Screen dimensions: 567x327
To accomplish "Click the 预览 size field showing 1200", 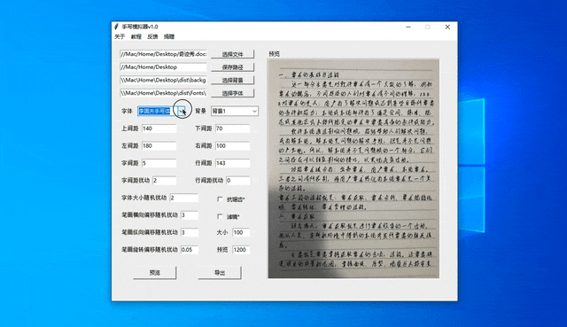I will [x=241, y=250].
